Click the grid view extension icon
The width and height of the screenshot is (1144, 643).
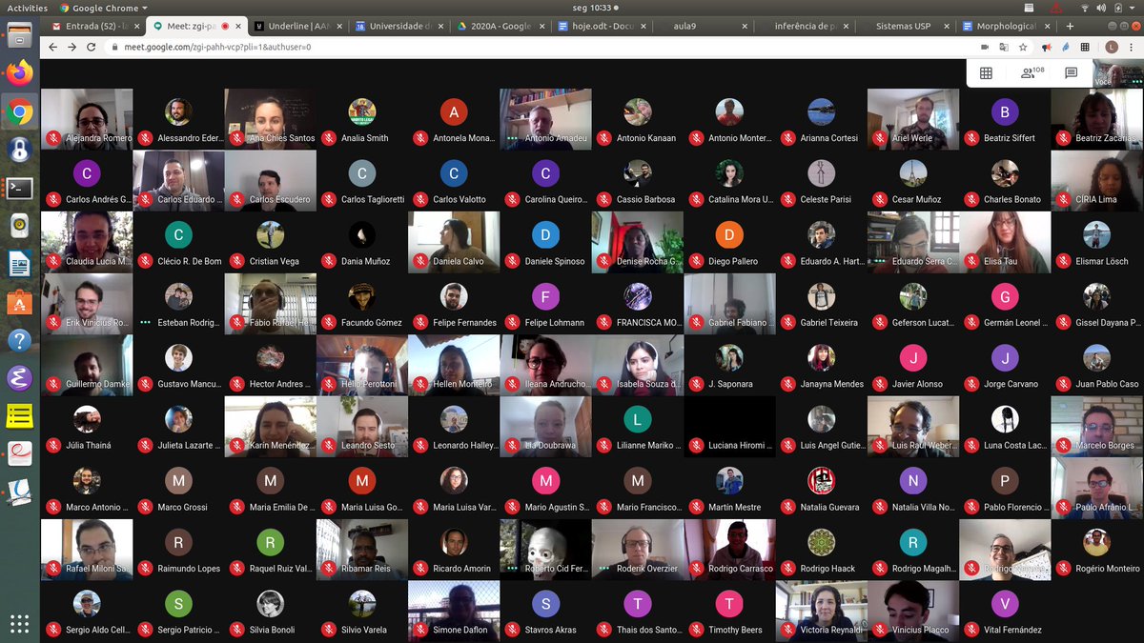point(1085,47)
